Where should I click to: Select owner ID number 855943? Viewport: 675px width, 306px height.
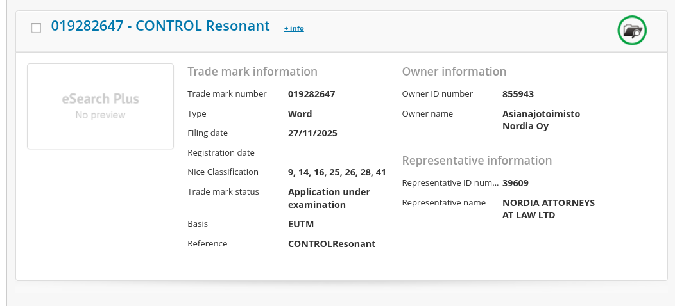click(518, 94)
